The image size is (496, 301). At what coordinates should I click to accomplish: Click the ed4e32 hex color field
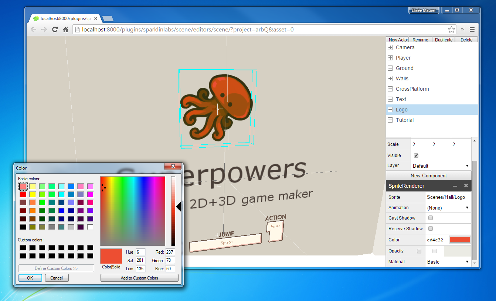coord(437,240)
